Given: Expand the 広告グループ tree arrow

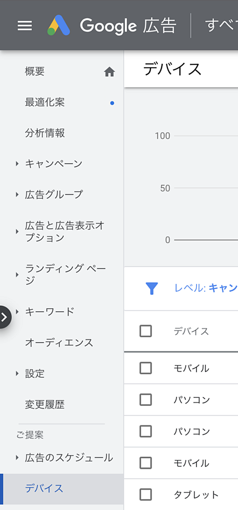Looking at the screenshot, I should click(17, 194).
